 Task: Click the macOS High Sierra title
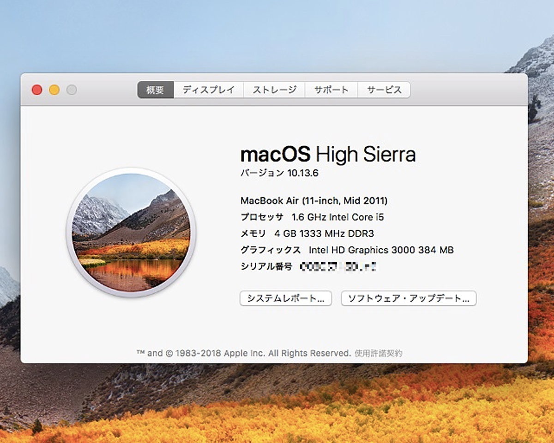328,155
